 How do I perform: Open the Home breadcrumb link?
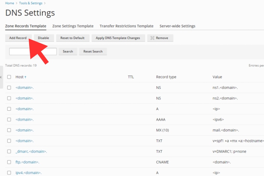9,3
